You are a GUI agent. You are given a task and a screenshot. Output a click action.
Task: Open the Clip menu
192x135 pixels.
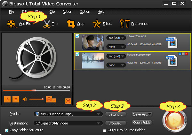tap(52, 11)
